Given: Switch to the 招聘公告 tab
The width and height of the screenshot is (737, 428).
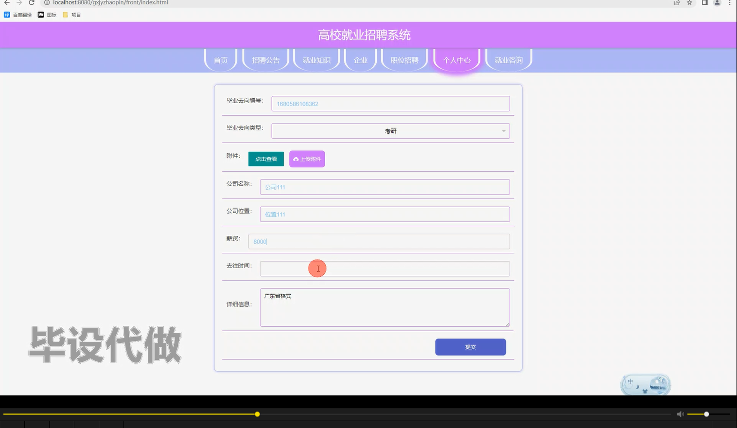Looking at the screenshot, I should (265, 60).
